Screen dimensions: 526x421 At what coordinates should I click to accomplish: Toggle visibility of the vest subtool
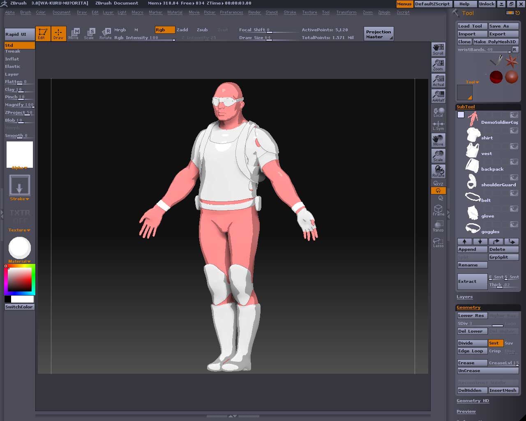[514, 146]
